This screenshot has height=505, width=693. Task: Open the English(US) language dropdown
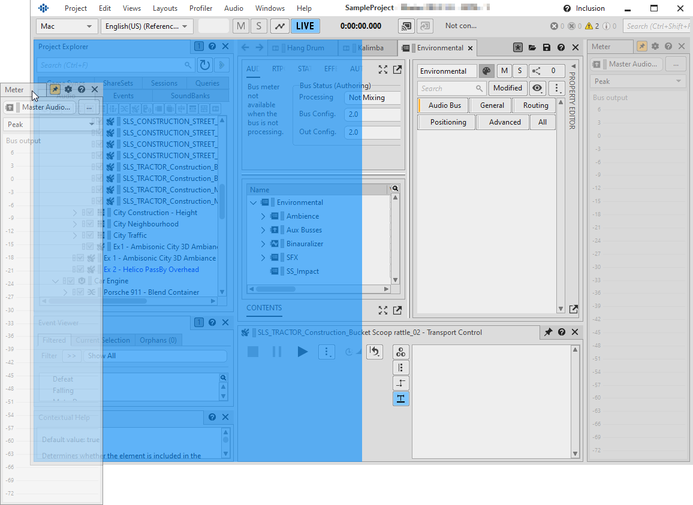pos(147,26)
